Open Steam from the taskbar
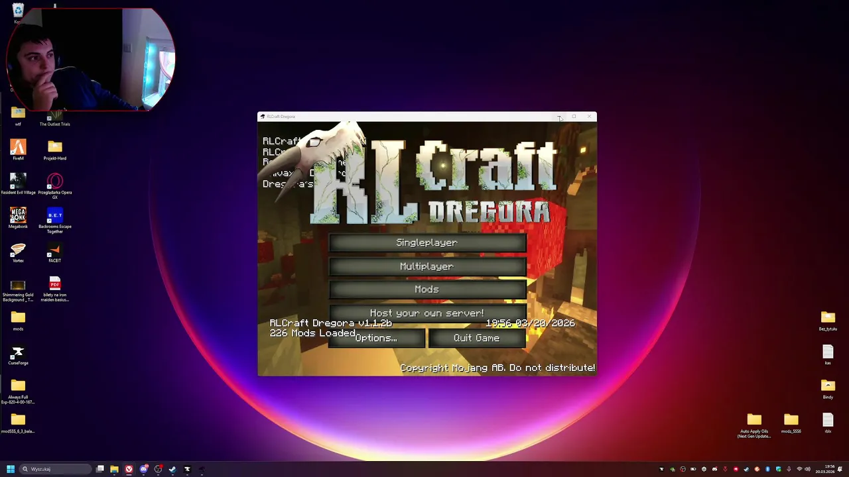This screenshot has height=477, width=849. (172, 469)
